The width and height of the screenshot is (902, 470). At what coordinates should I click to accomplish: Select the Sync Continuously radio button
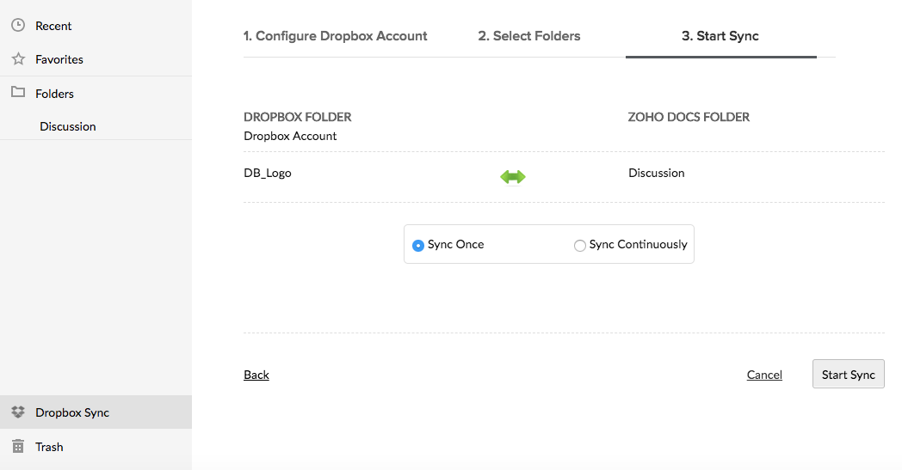pos(580,246)
